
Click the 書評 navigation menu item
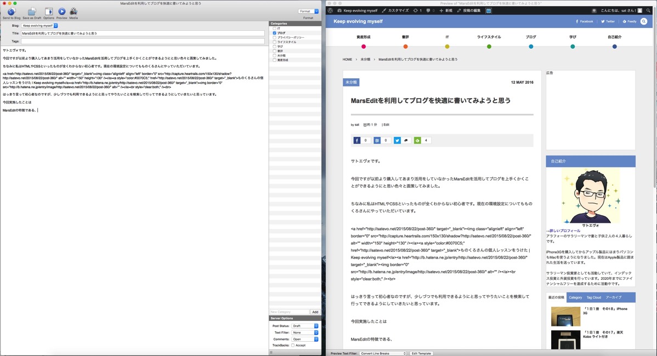(405, 37)
